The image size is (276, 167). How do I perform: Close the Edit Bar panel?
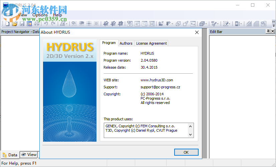(273, 31)
